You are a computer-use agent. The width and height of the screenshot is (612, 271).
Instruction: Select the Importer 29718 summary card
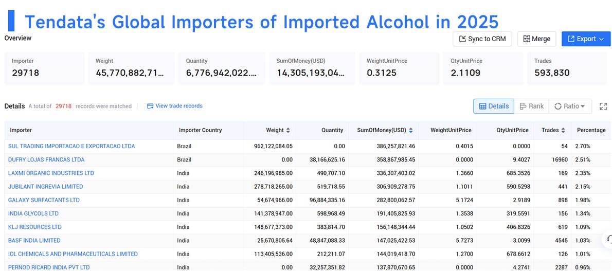point(44,68)
